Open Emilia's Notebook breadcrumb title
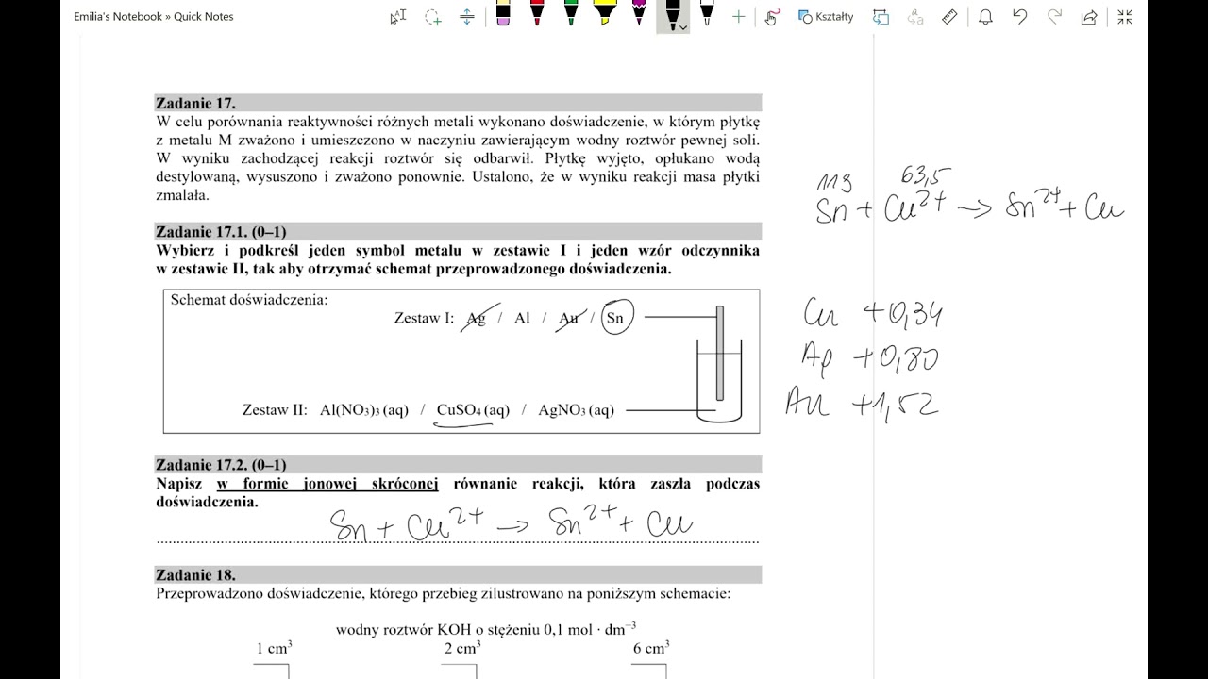Screen dimensions: 1208x679 118,16
